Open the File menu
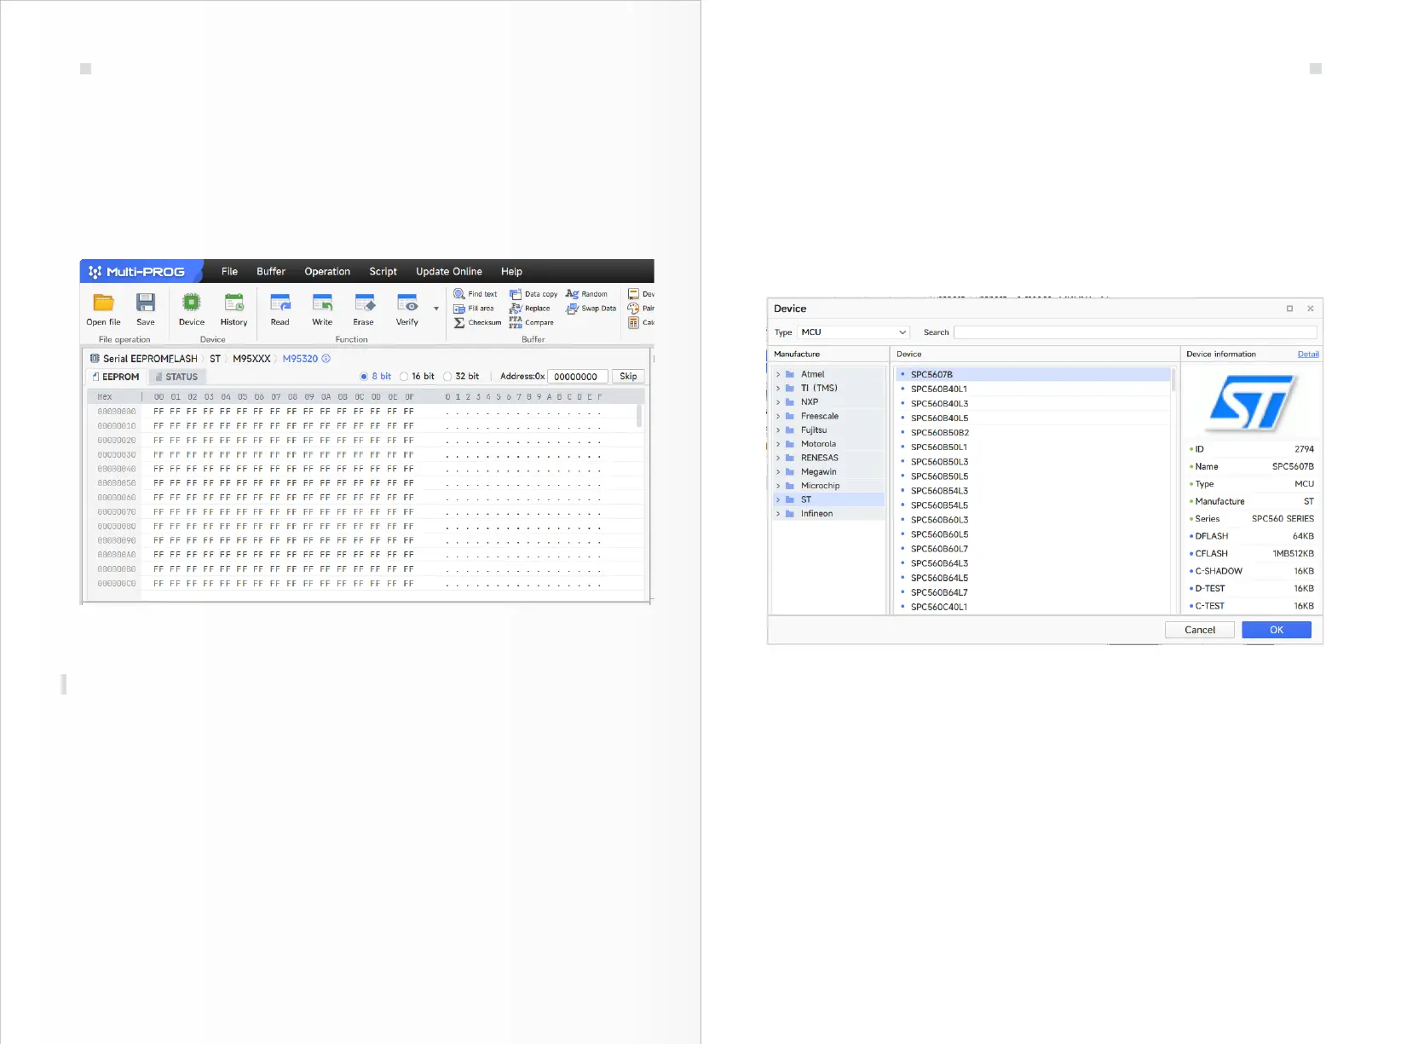Image resolution: width=1401 pixels, height=1044 pixels. pos(229,272)
